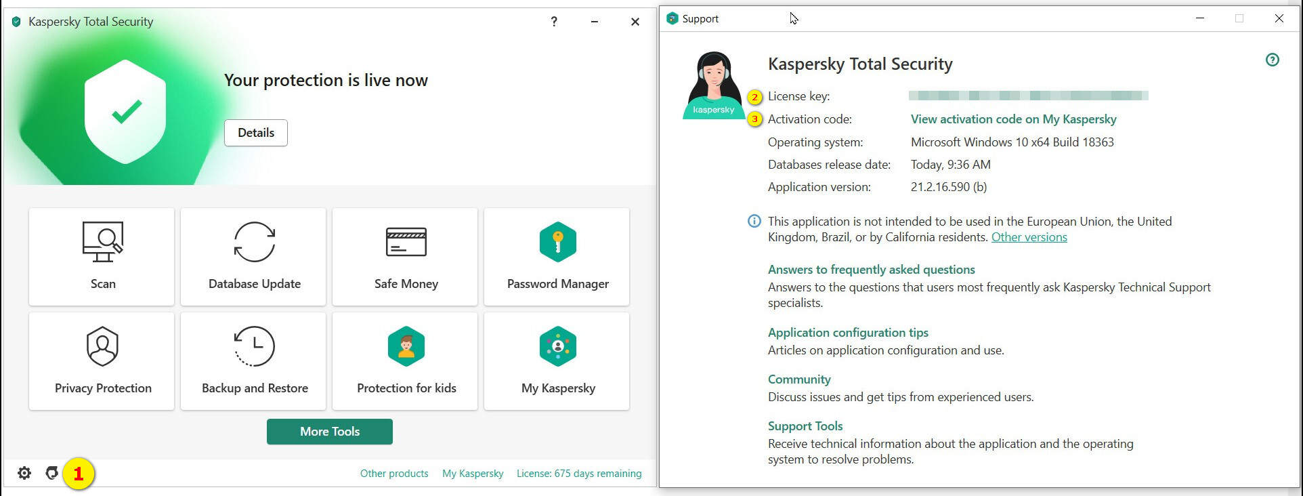Launch Database Update
This screenshot has width=1303, height=496.
tap(253, 257)
